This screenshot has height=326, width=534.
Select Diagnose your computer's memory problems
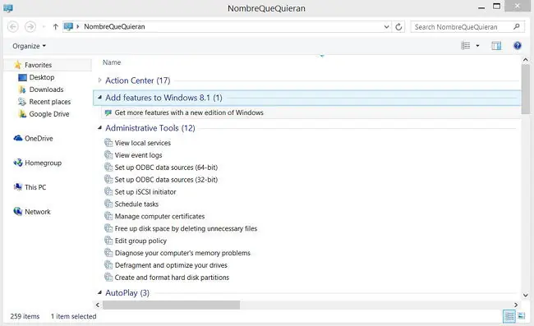tap(182, 253)
